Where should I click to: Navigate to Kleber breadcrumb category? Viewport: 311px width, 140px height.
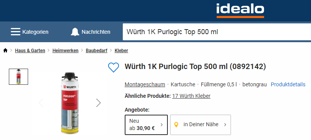click(121, 50)
